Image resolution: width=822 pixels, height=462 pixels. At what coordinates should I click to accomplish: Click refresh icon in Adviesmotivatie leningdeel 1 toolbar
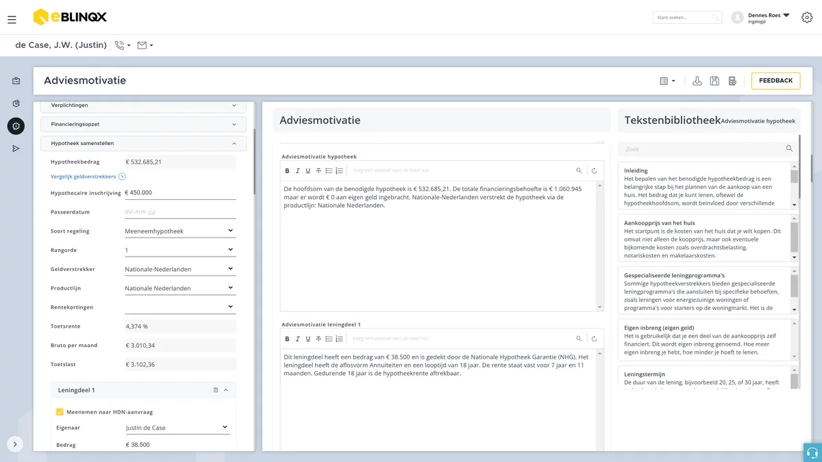point(594,338)
